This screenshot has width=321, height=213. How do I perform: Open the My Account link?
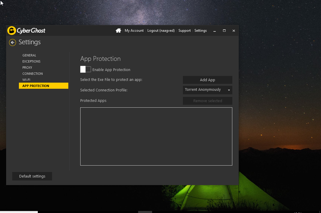(x=134, y=31)
